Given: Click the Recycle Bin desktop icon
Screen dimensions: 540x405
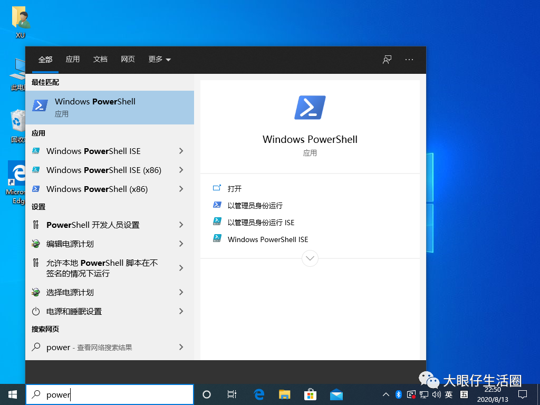Looking at the screenshot, I should tap(17, 126).
